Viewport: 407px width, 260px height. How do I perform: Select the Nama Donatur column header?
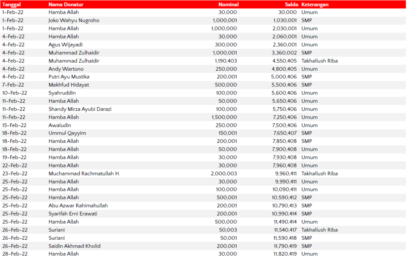[66, 4]
